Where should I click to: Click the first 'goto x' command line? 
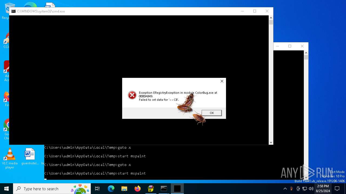pyautogui.click(x=88, y=148)
